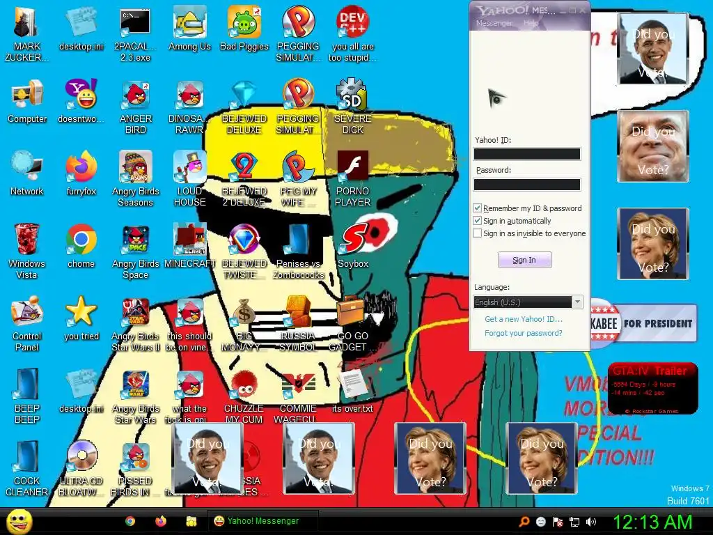Viewport: 713px width, 535px height.
Task: Click the volume speaker tray icon
Action: pos(590,522)
